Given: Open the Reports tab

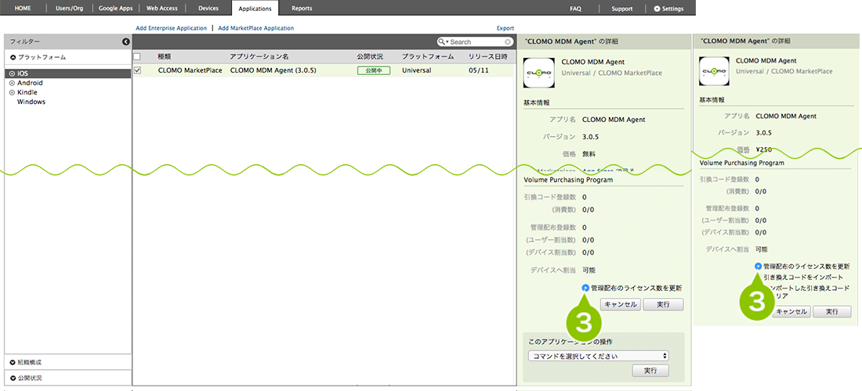Looking at the screenshot, I should [x=302, y=9].
